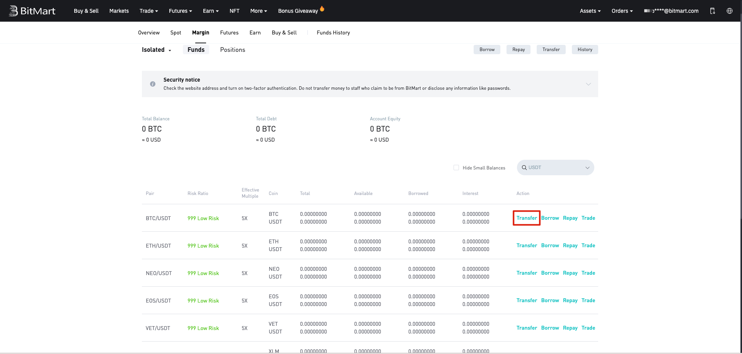Open the Isolated margin mode dropdown
The image size is (742, 354).
[157, 50]
